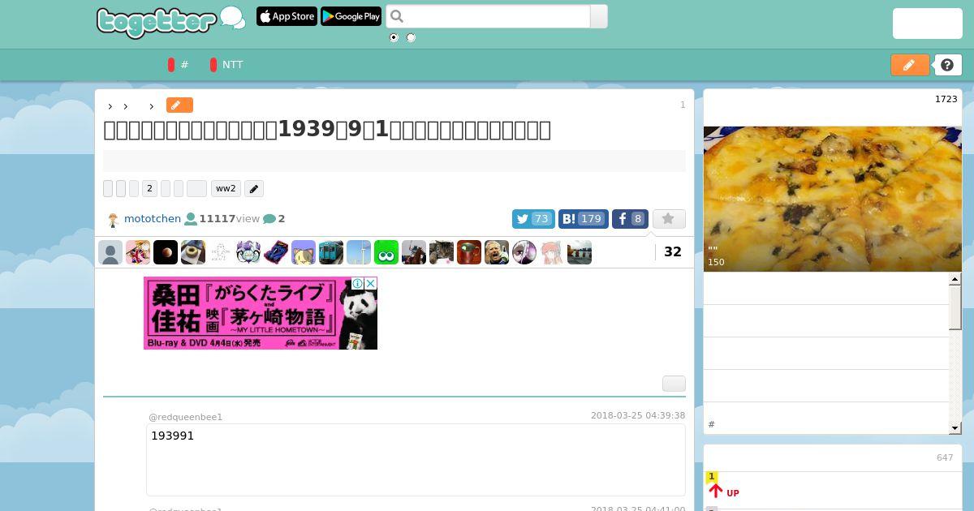This screenshot has height=511, width=974.
Task: Open the white-haired man avatar
Action: pos(497,252)
